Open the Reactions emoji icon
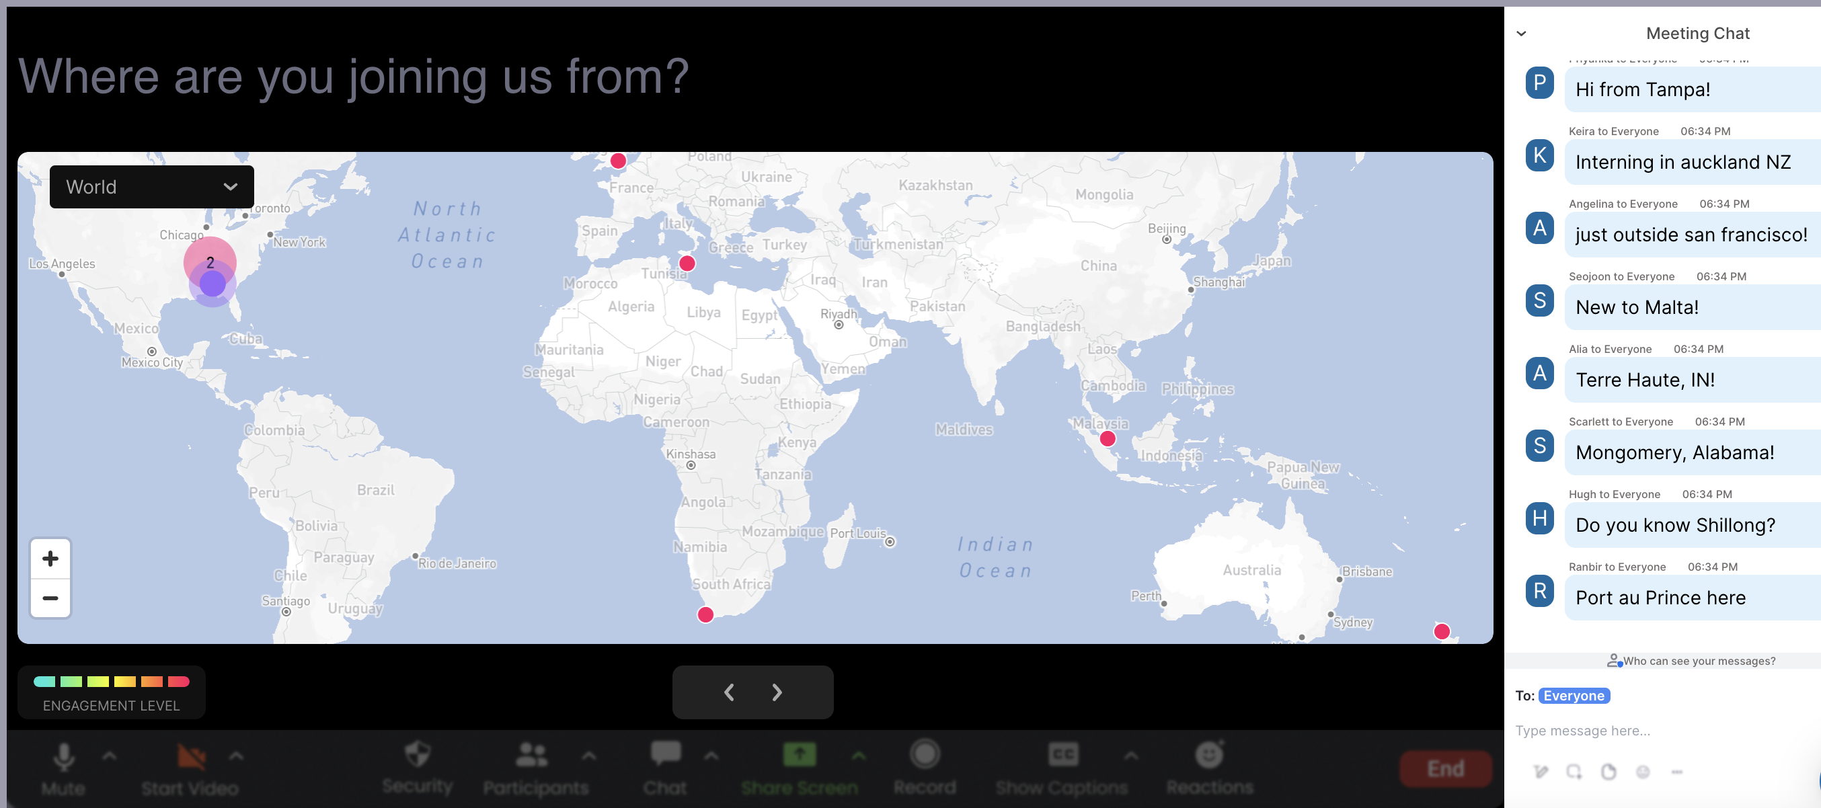The height and width of the screenshot is (808, 1821). [1210, 754]
